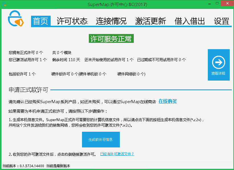Viewport: 234px width, 170px height.
Task: Click the text 您已激活试用许可 1 个
Action: coord(28,60)
